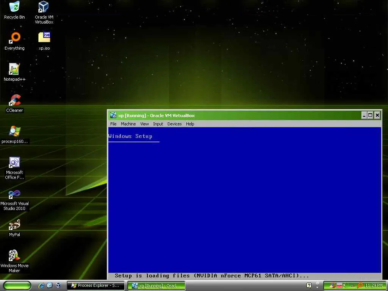Launch Windows Movie Maker shortcut
Viewport: 388px width, 291px height.
(14, 261)
